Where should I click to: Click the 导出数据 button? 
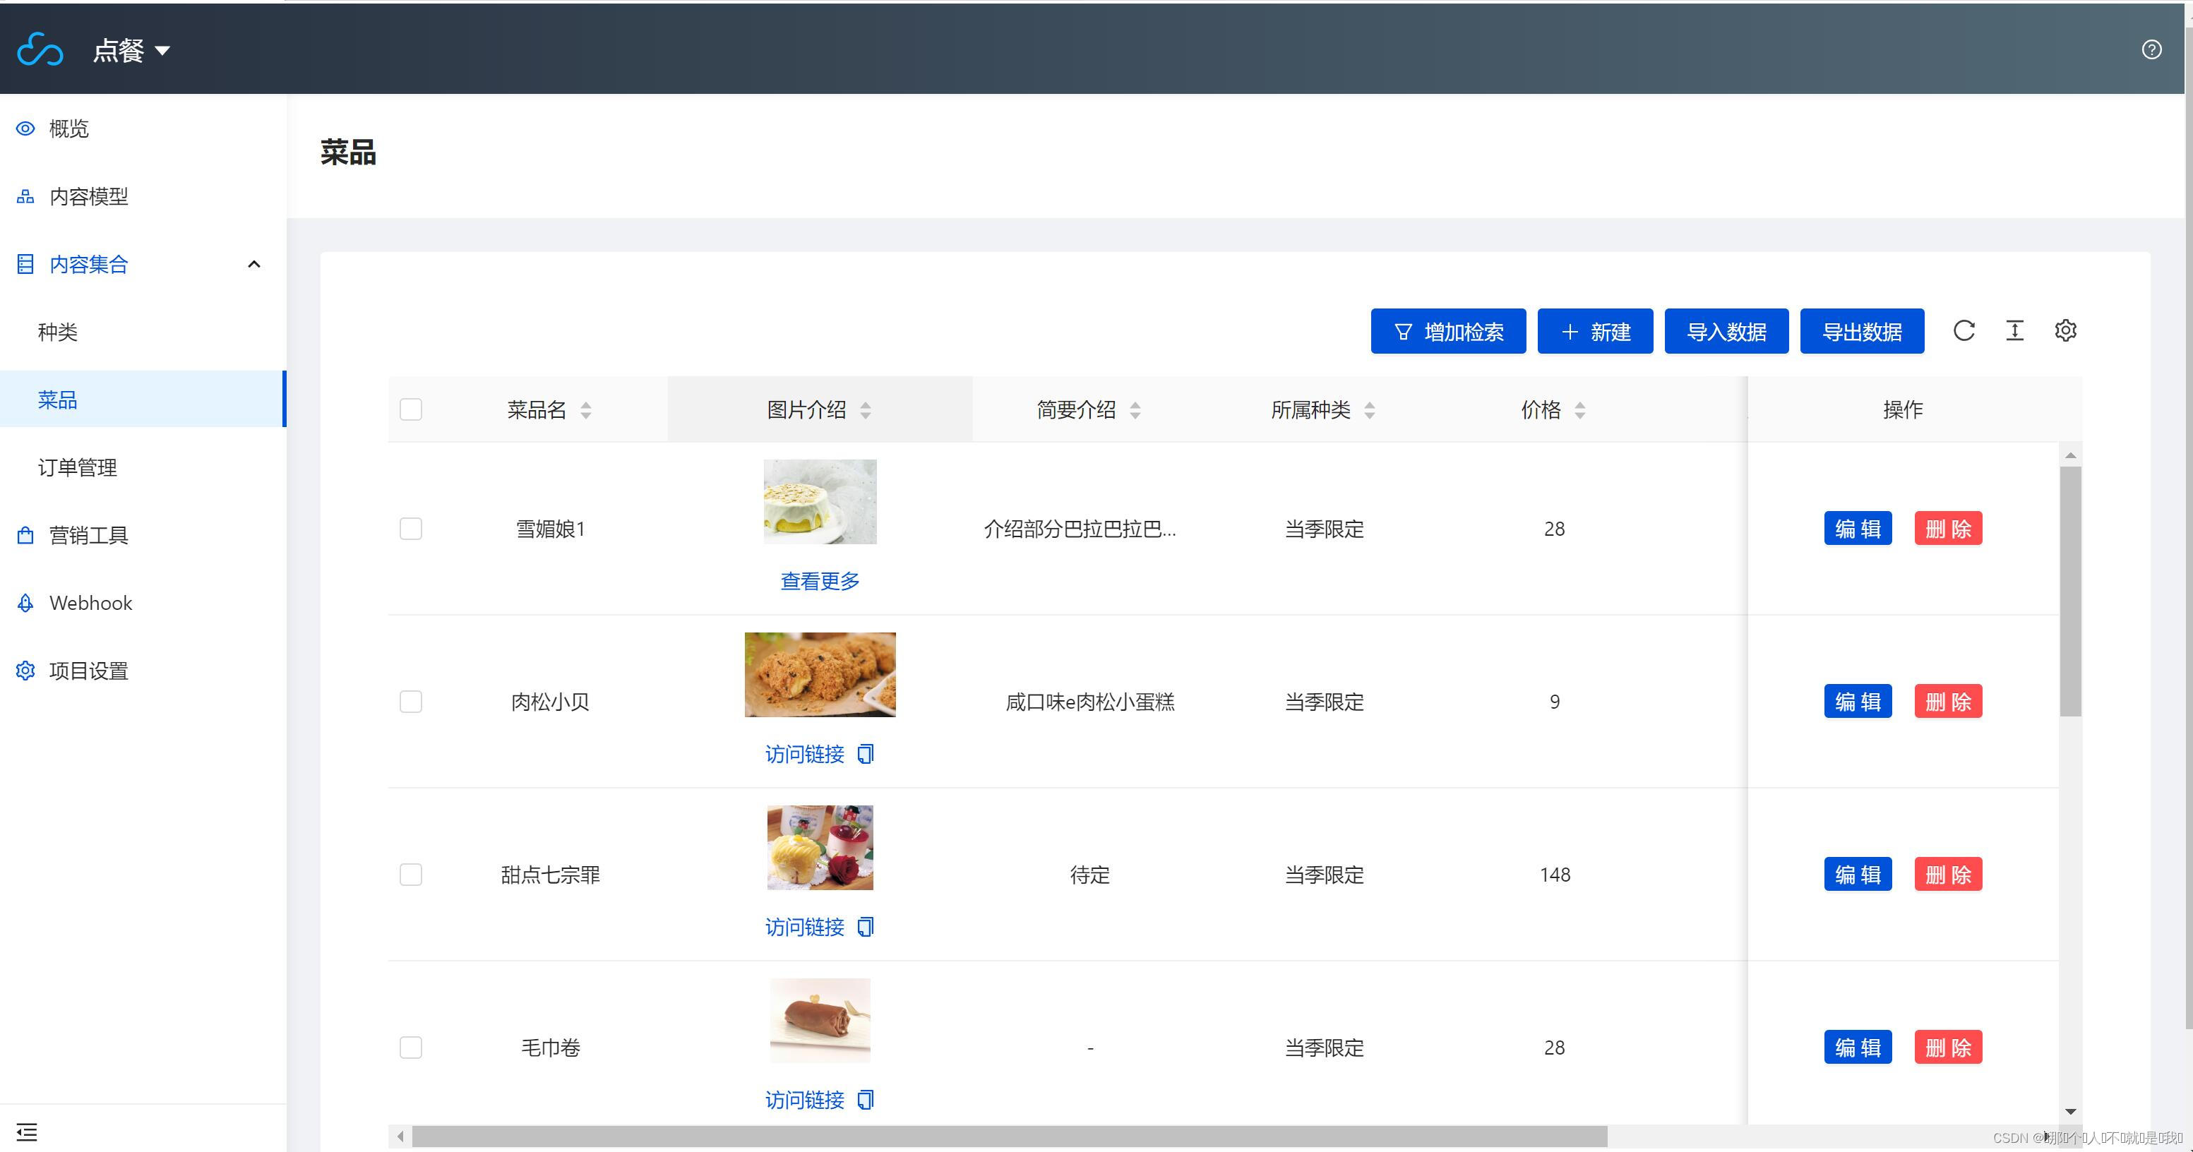1862,331
